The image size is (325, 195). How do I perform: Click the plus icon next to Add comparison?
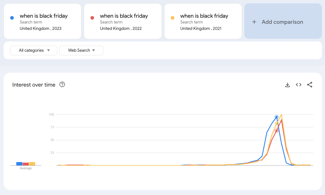(254, 22)
